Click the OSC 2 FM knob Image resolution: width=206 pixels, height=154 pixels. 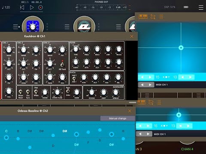(x=36, y=64)
